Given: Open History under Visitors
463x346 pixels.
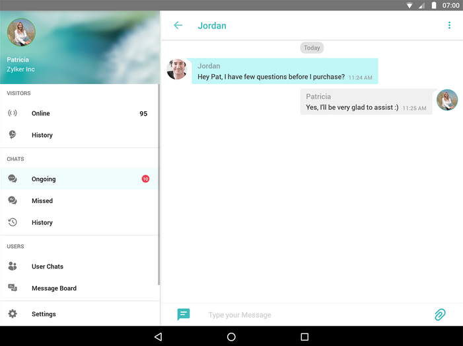Looking at the screenshot, I should 79,135.
